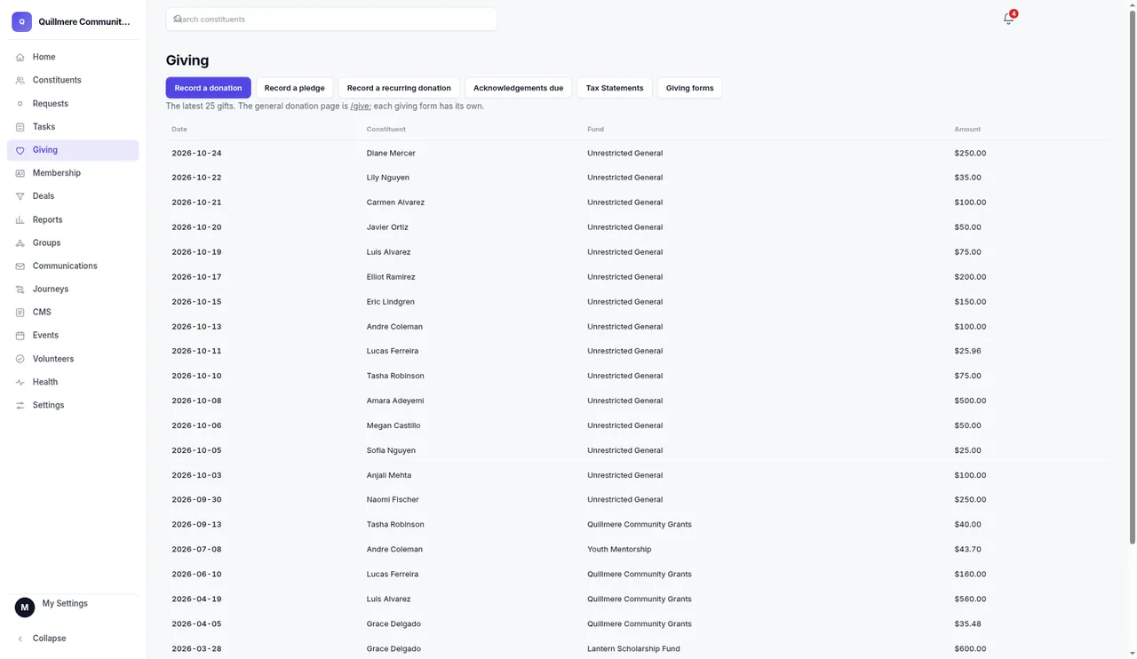Collapse the sidebar with the chevron
The width and height of the screenshot is (1137, 659).
pos(20,639)
